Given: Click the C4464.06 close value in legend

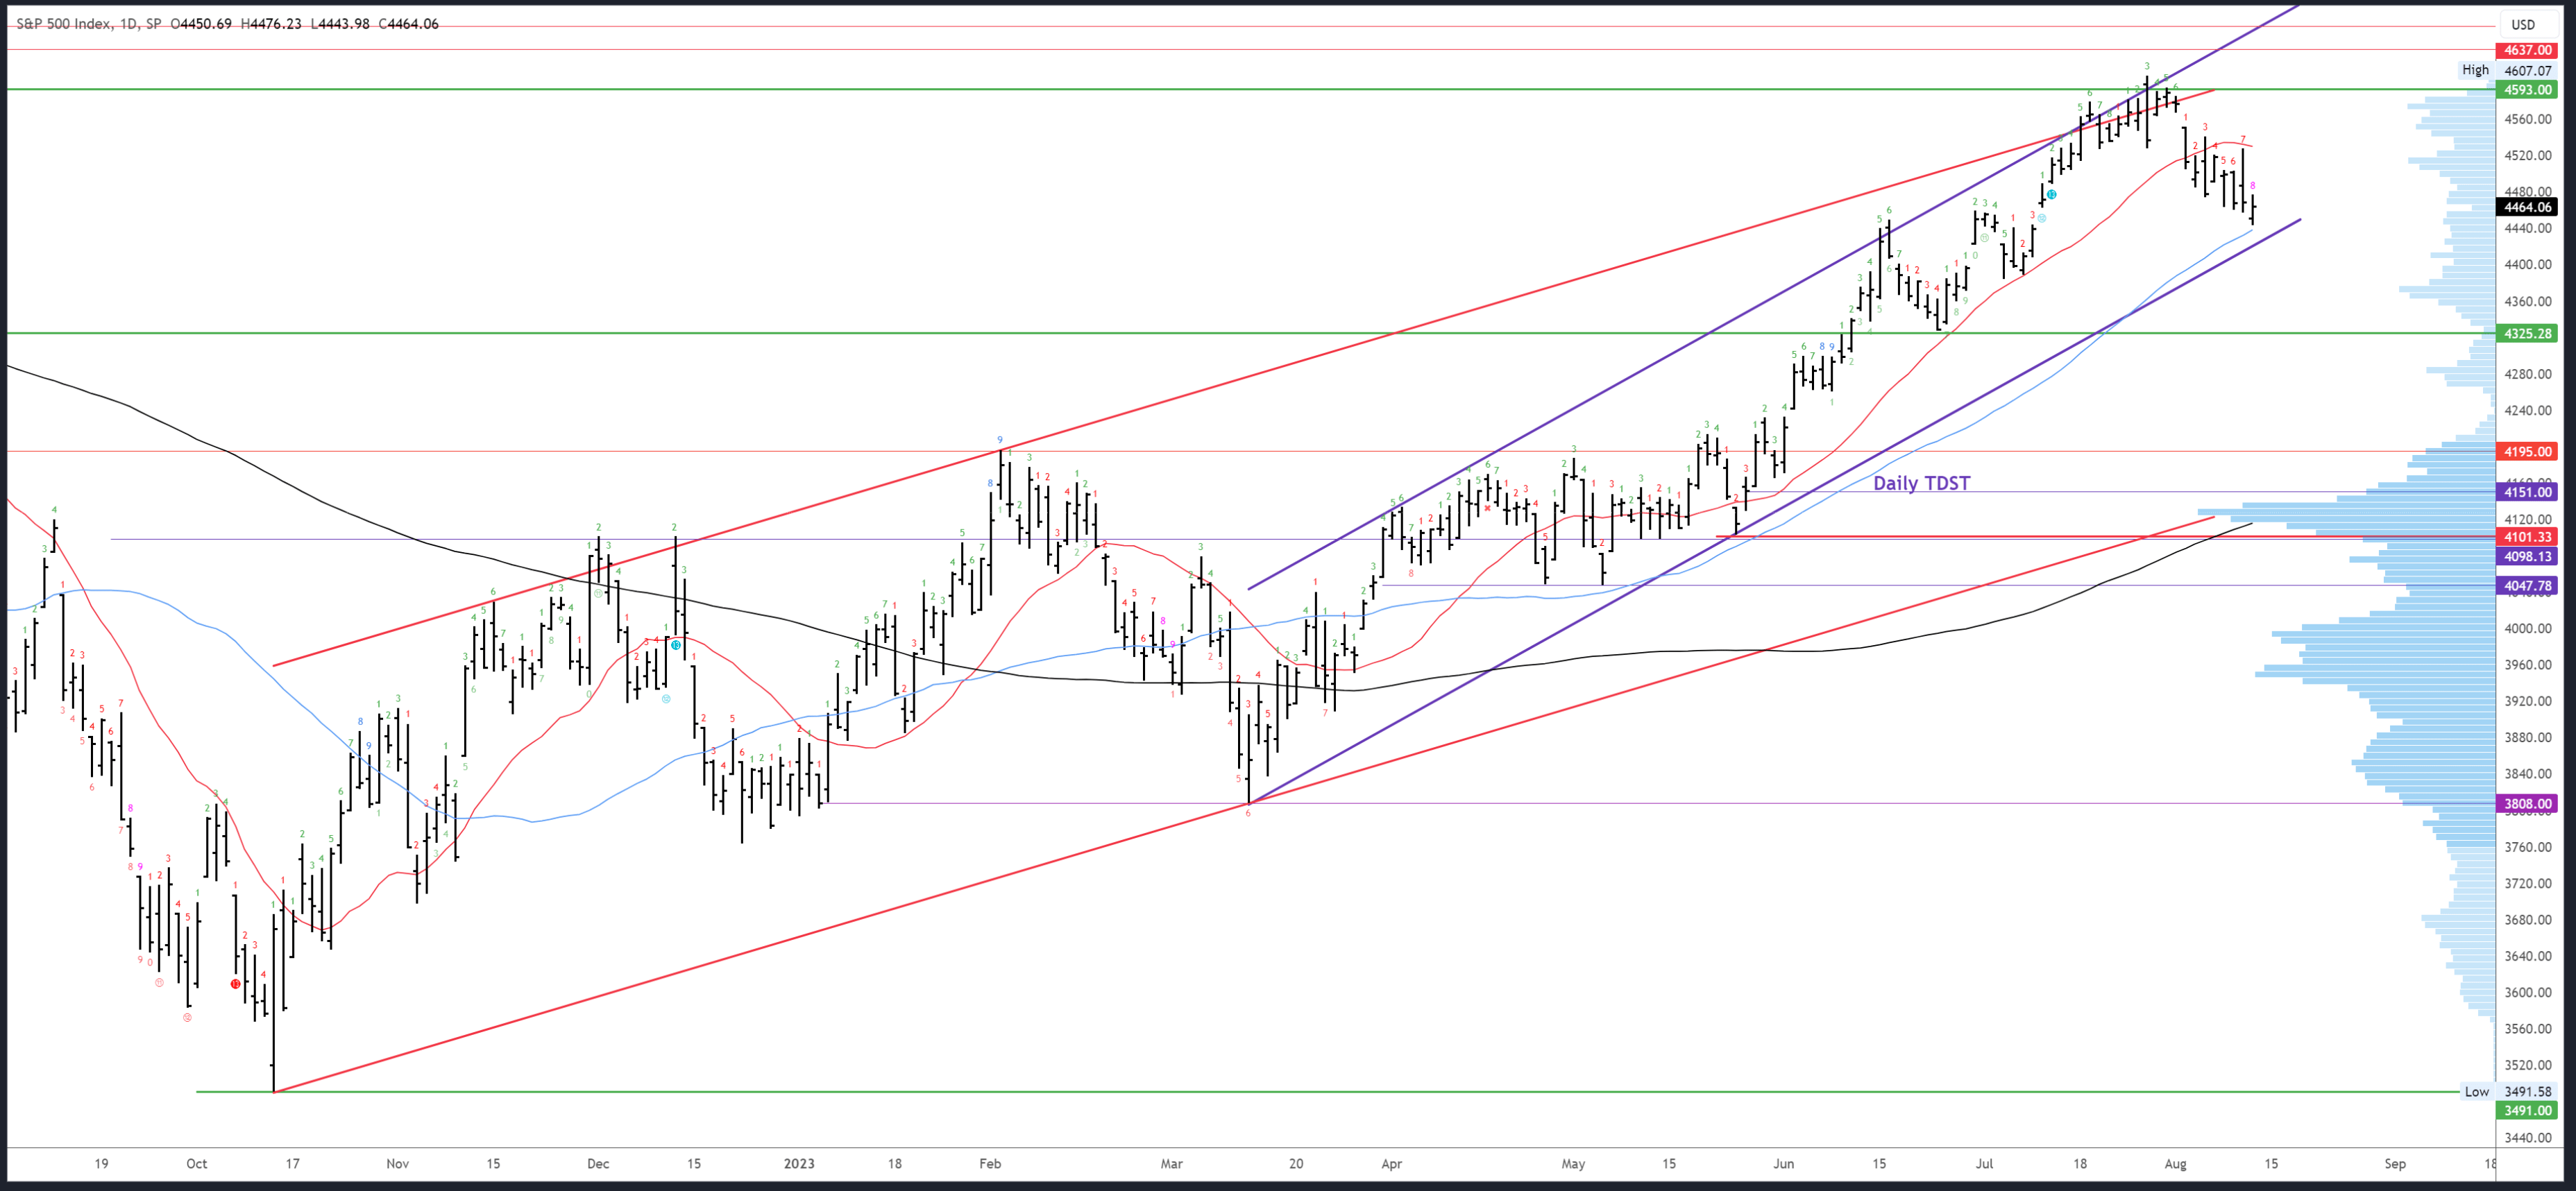Looking at the screenshot, I should [407, 24].
